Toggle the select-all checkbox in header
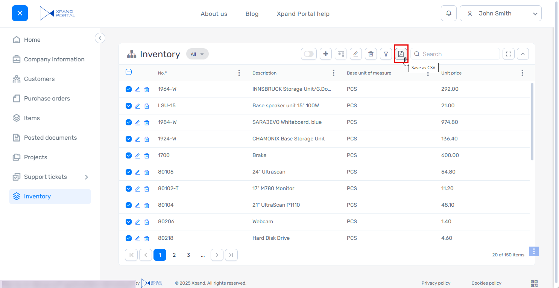This screenshot has height=288, width=559. [x=129, y=72]
